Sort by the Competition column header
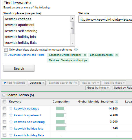The width and height of the screenshot is (132, 140). click(61, 102)
